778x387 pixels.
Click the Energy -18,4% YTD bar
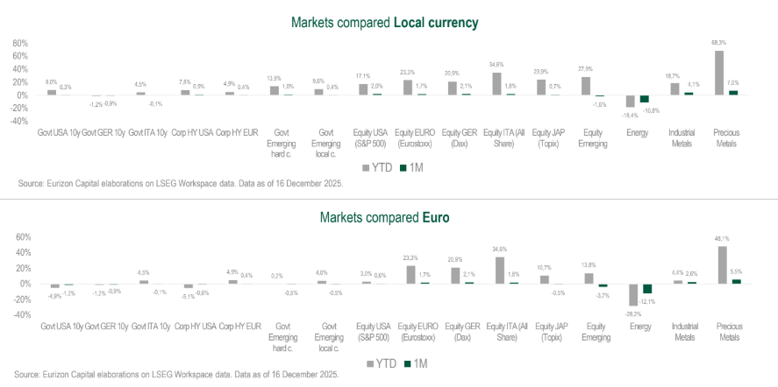(630, 101)
